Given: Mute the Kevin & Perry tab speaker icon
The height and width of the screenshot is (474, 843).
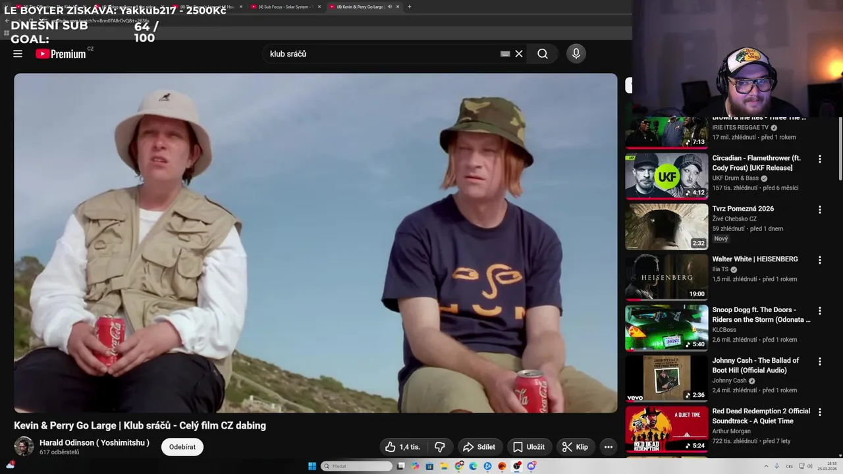Looking at the screenshot, I should [x=389, y=7].
